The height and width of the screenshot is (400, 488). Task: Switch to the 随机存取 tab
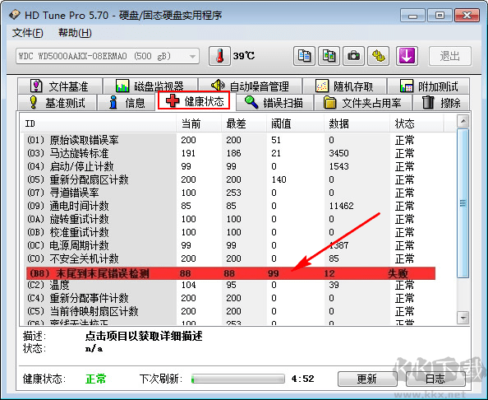[x=345, y=86]
